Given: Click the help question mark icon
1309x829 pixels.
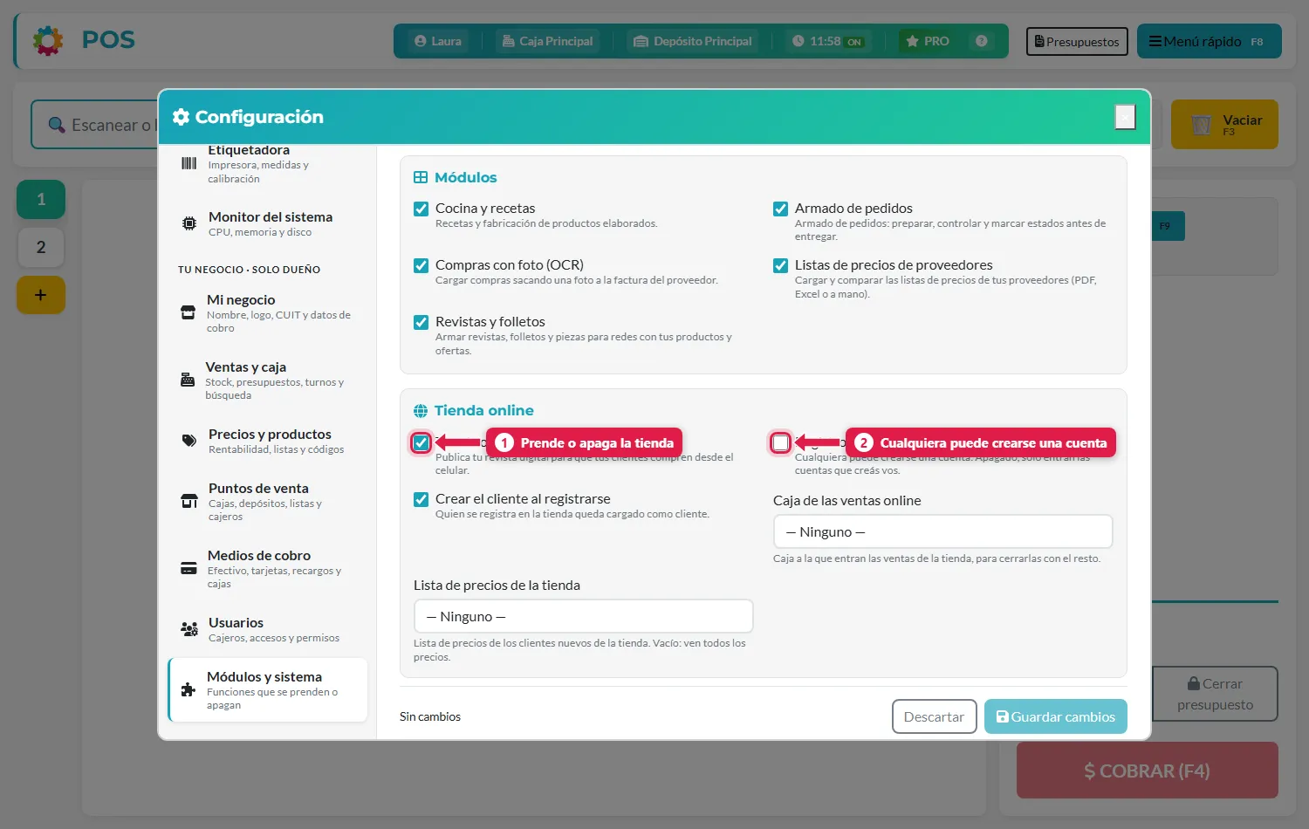Looking at the screenshot, I should tap(982, 41).
